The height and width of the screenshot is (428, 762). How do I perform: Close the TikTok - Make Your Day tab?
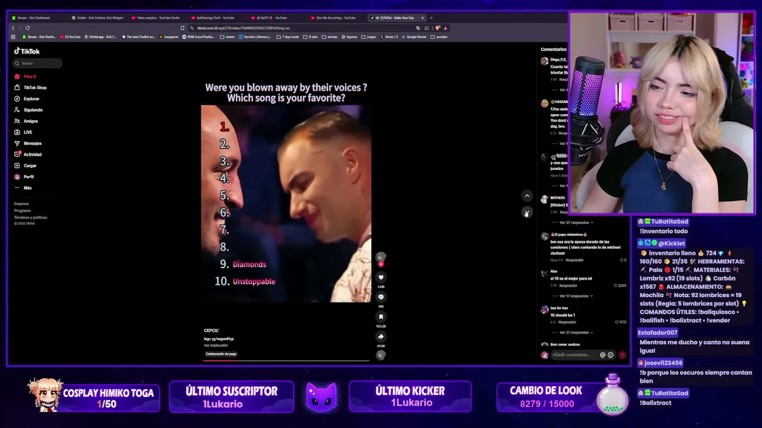[422, 18]
